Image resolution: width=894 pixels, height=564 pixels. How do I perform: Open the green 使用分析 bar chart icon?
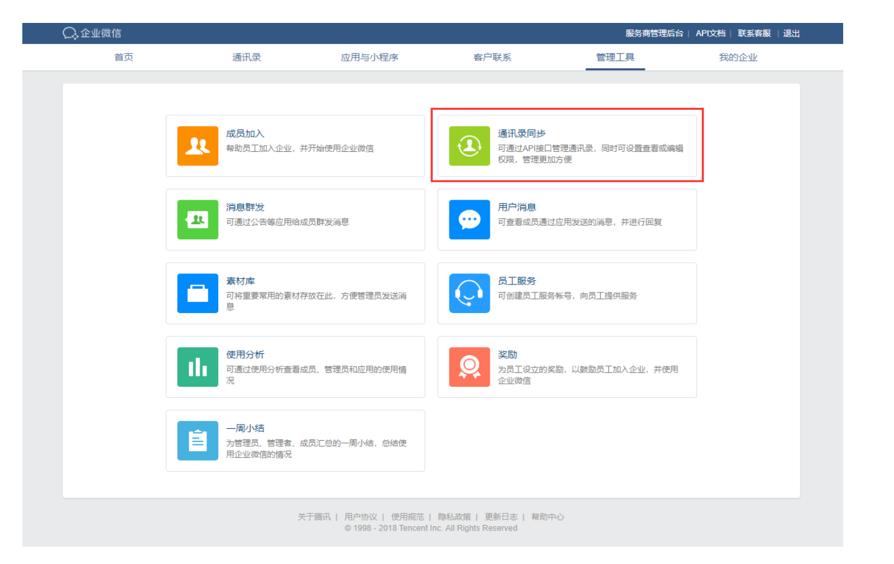coord(197,367)
